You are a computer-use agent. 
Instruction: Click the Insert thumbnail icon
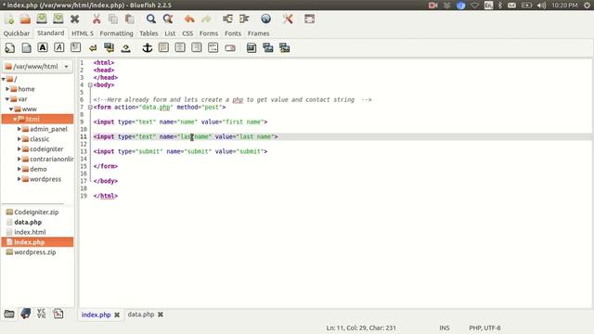point(268,48)
